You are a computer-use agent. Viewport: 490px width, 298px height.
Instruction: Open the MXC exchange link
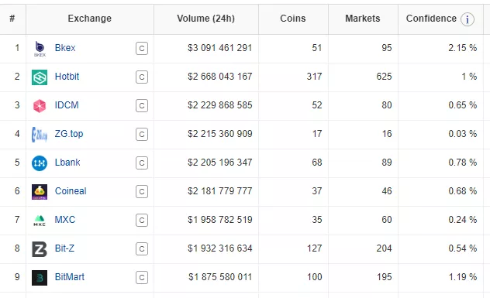(65, 220)
